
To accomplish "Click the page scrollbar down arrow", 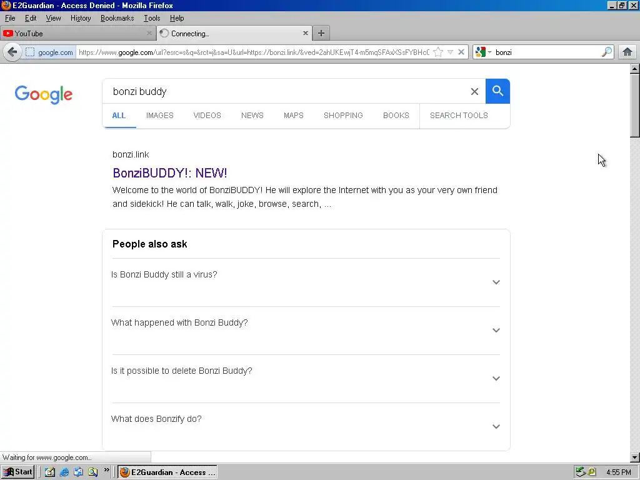I will 635,457.
